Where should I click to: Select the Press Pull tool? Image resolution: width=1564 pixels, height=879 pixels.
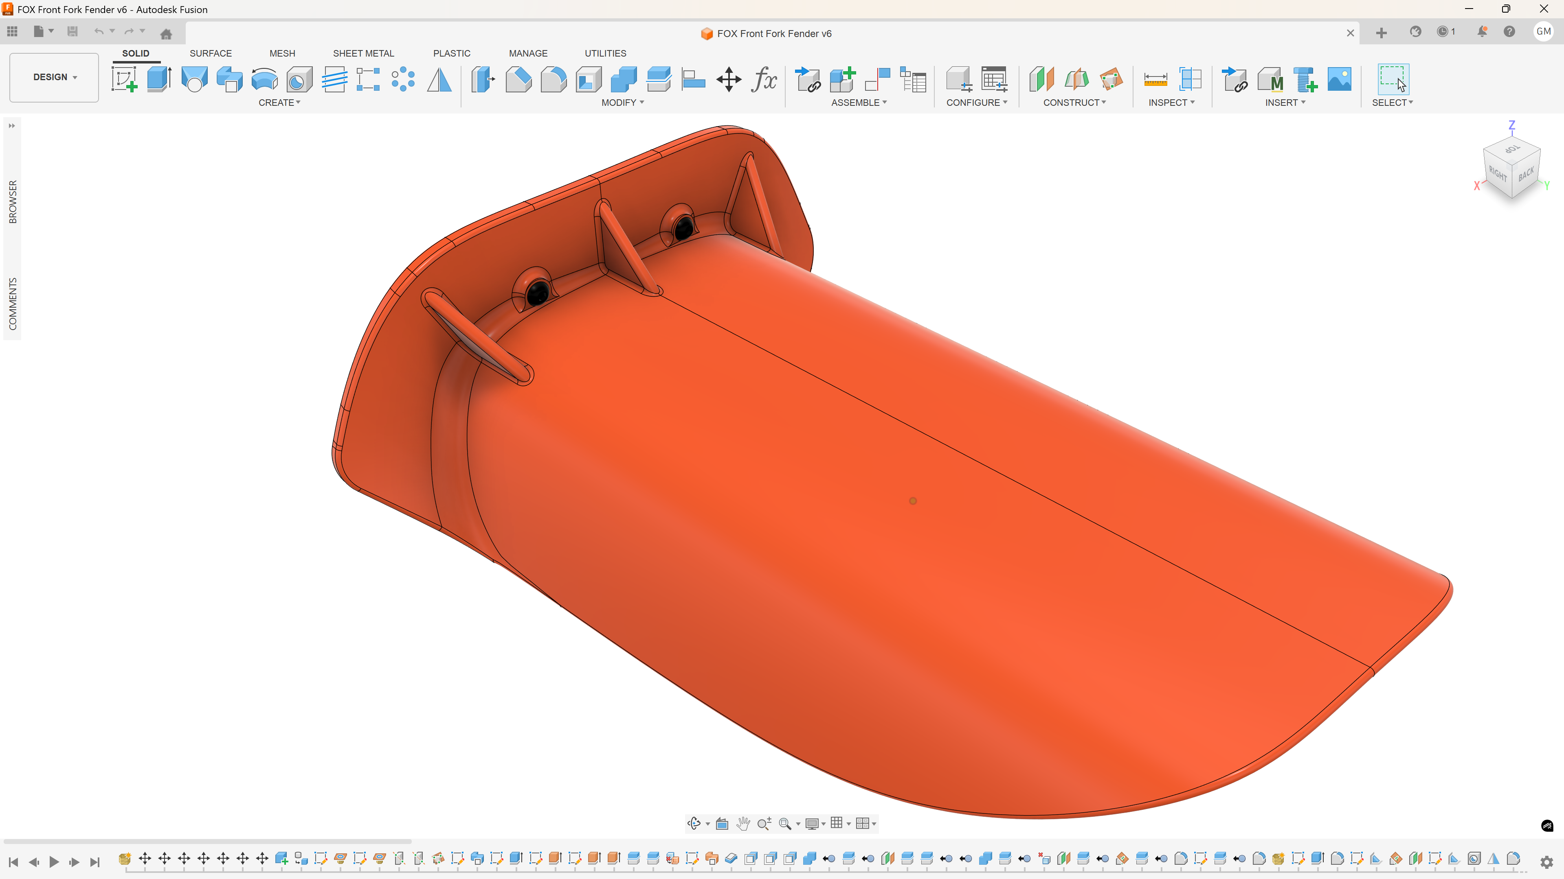483,79
